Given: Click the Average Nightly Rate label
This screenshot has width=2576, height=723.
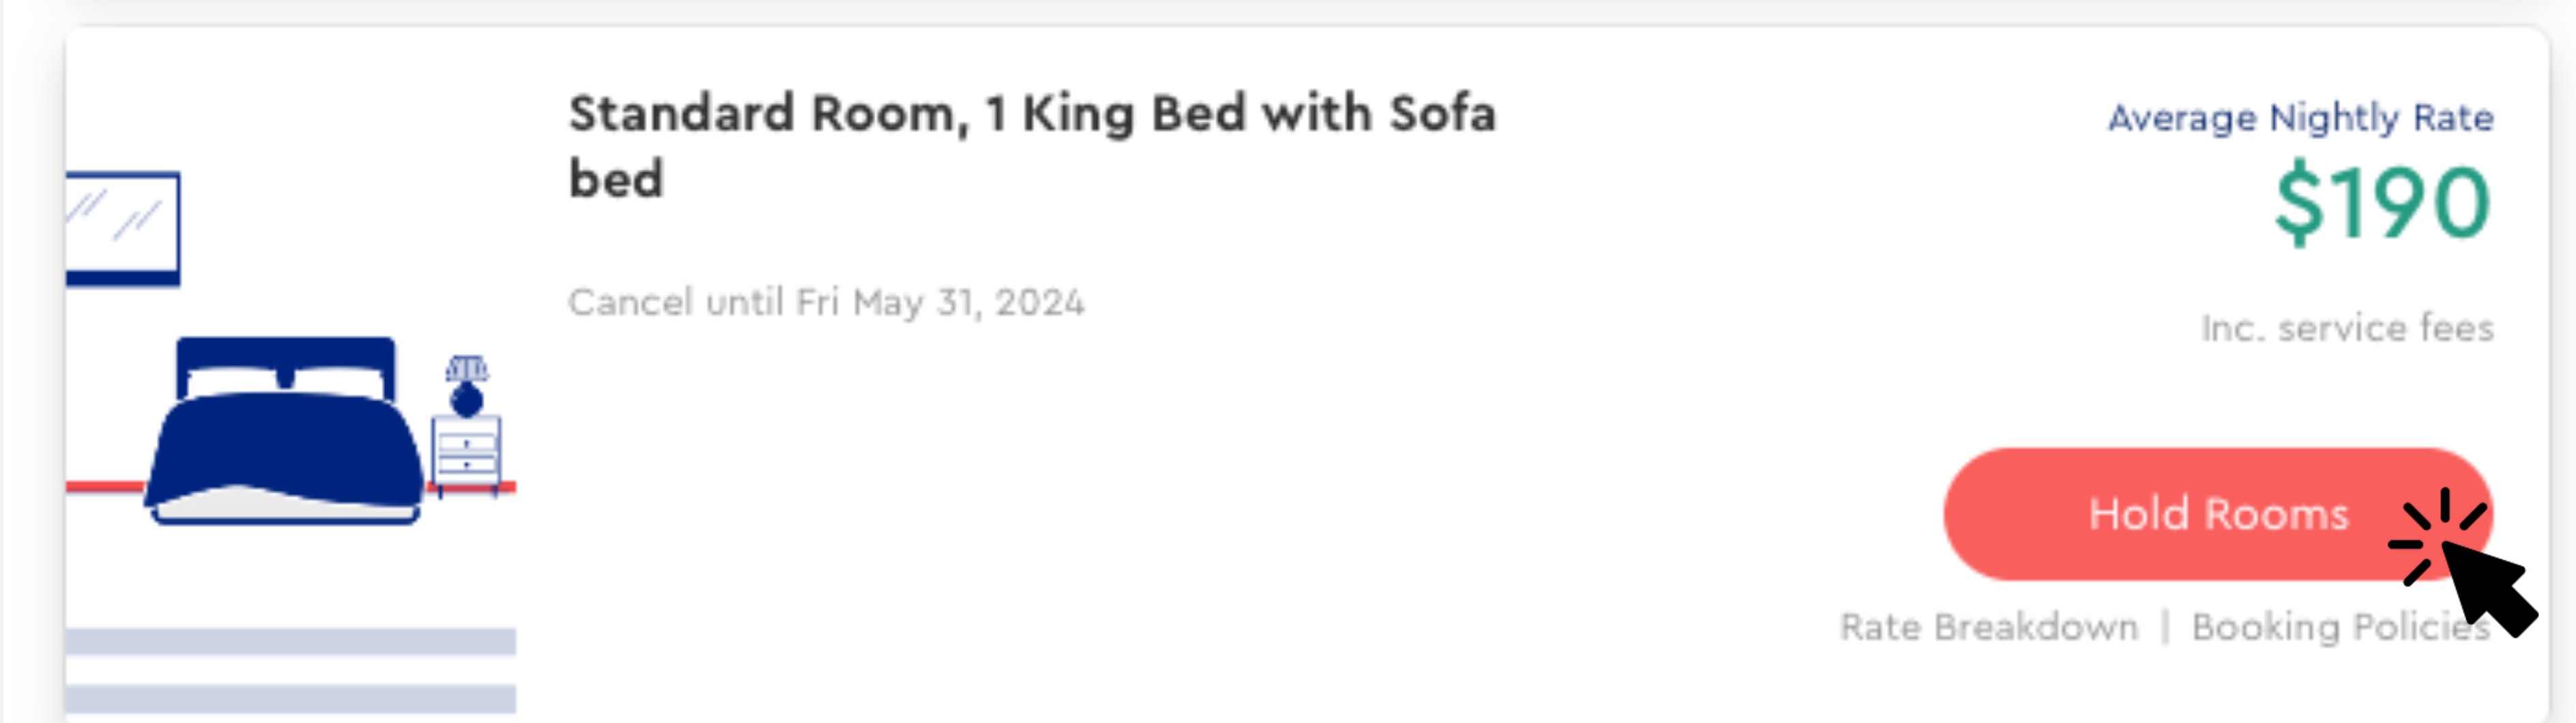Looking at the screenshot, I should point(2300,118).
